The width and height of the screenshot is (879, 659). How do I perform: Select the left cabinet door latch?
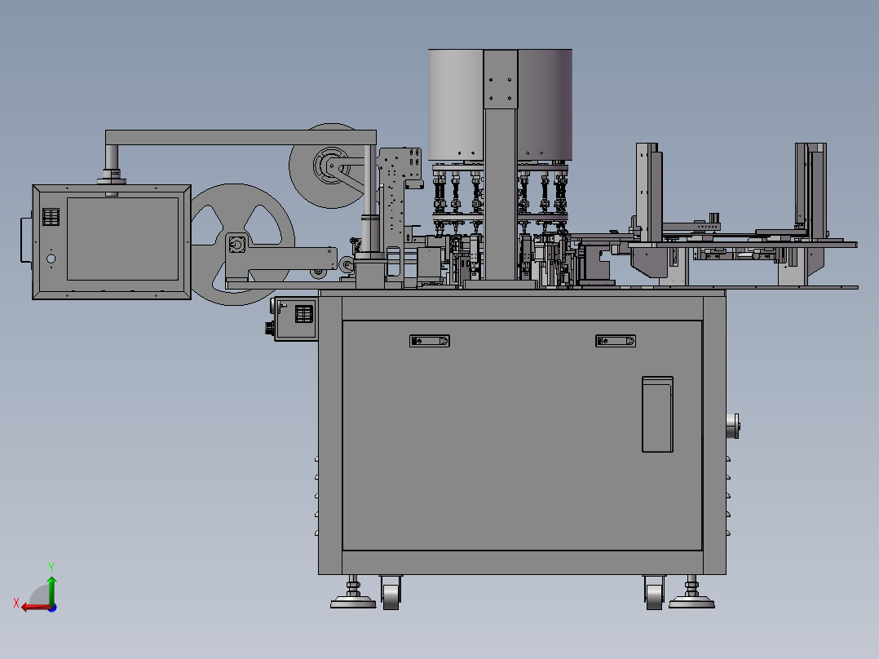(430, 341)
